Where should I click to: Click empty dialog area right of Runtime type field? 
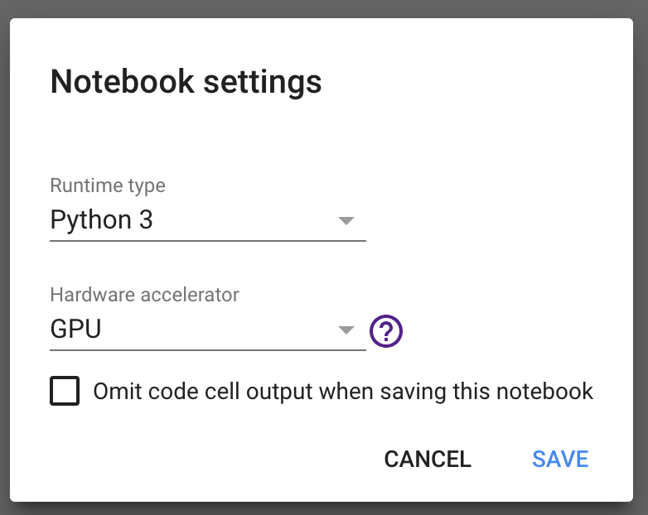[x=497, y=215]
